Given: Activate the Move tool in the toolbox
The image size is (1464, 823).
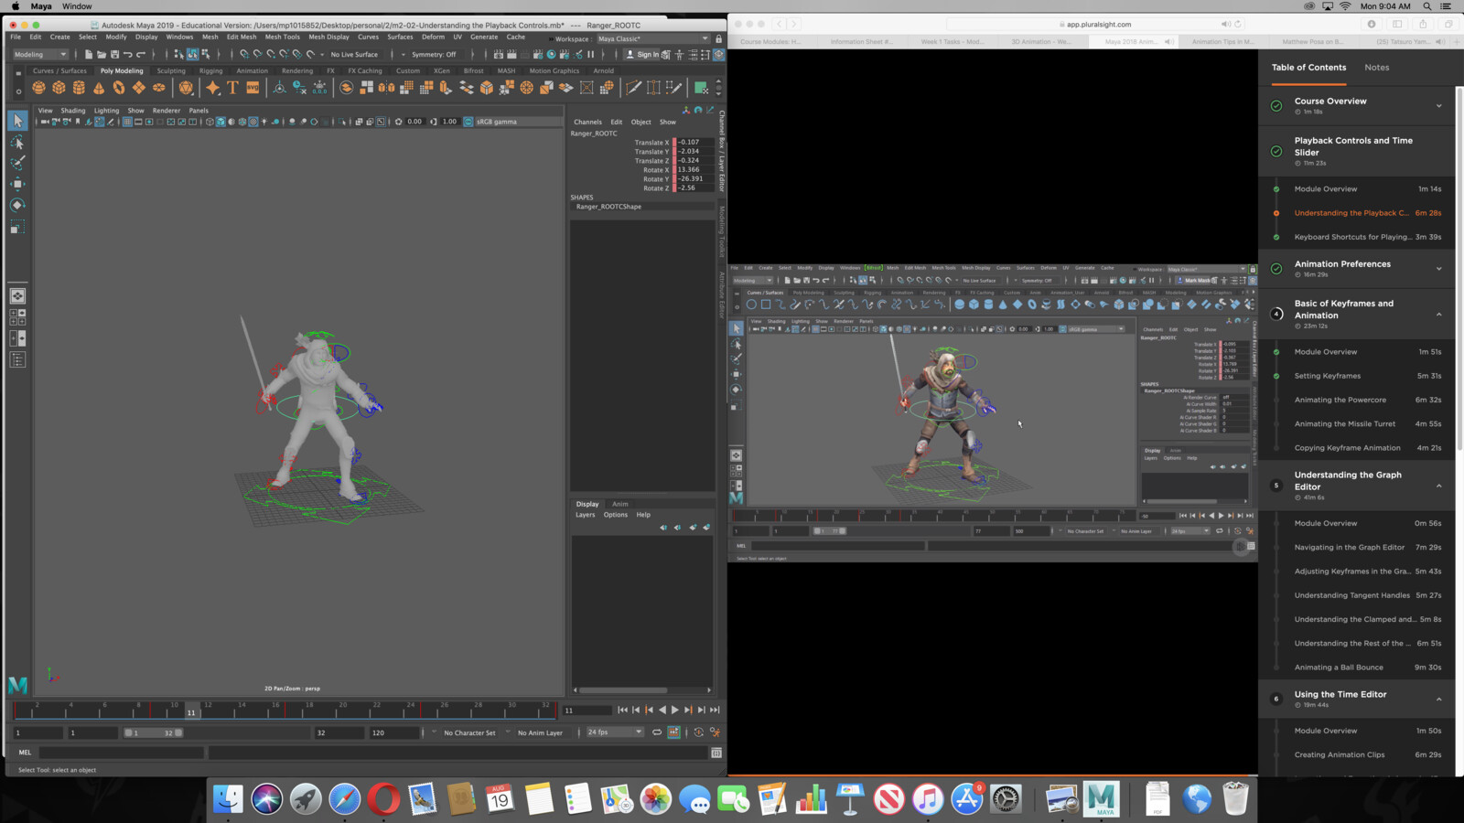Looking at the screenshot, I should pyautogui.click(x=17, y=184).
